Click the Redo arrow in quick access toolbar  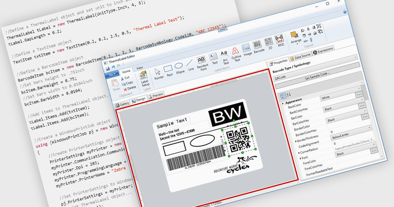118,66
